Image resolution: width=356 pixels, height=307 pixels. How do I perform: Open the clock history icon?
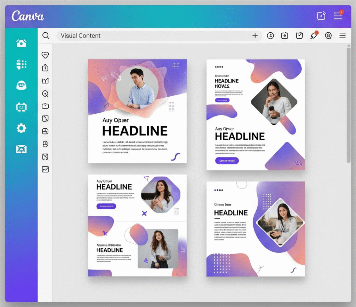click(x=270, y=36)
